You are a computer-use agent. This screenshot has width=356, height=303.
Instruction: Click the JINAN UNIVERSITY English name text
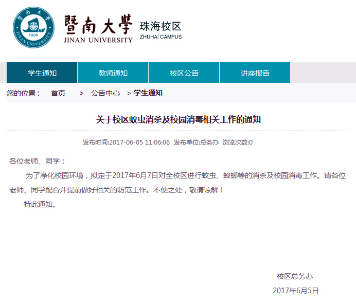point(98,40)
